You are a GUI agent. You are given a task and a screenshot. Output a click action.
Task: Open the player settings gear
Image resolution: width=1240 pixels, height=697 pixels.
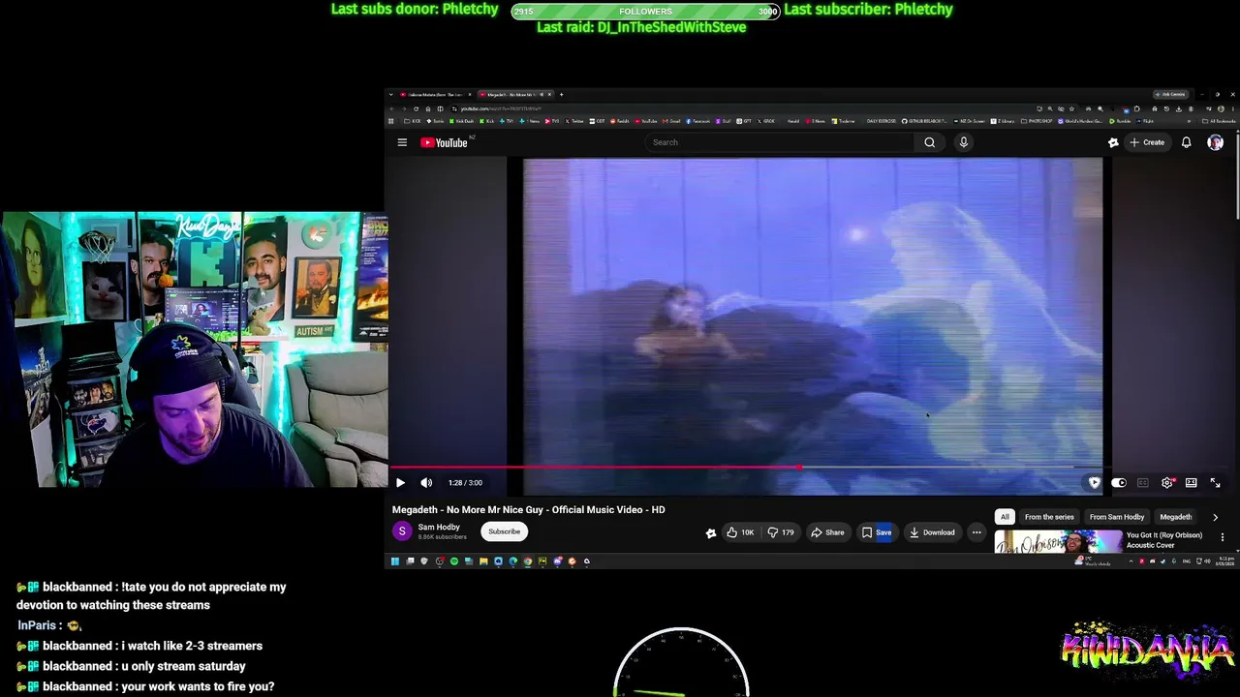click(1167, 482)
